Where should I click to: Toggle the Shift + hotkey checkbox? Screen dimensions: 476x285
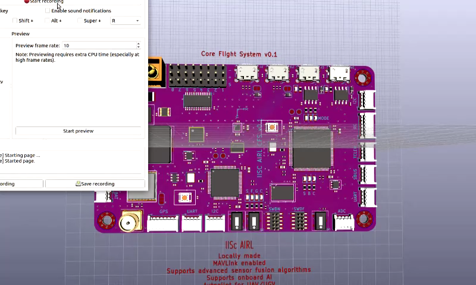click(x=14, y=21)
